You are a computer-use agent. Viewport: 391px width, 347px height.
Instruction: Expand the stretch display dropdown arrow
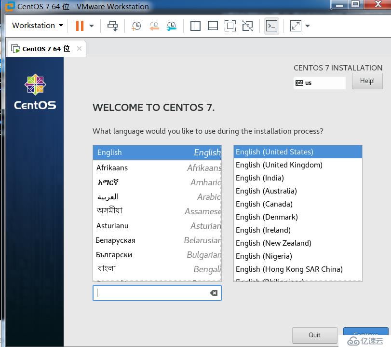point(308,26)
